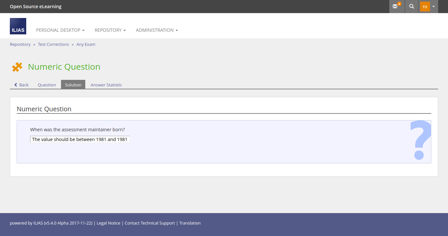Click the orange 'ro' user avatar

[425, 7]
